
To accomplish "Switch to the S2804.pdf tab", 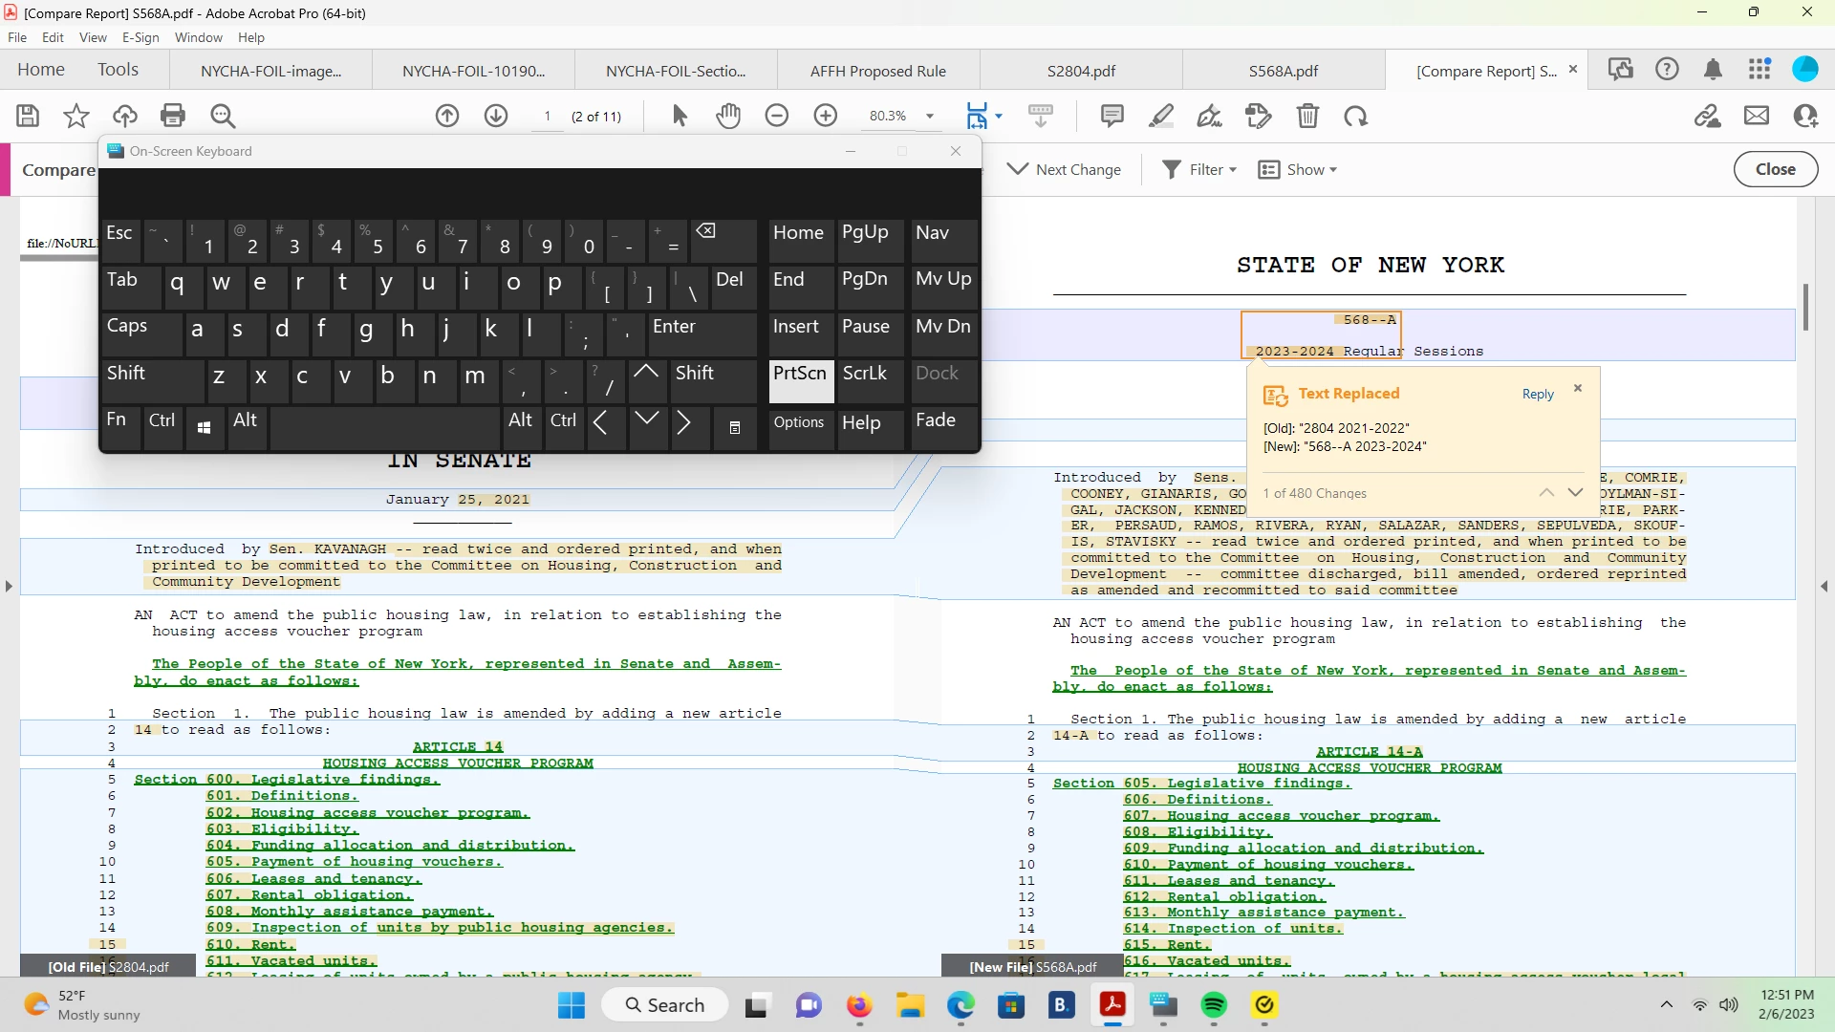I will pos(1081,71).
